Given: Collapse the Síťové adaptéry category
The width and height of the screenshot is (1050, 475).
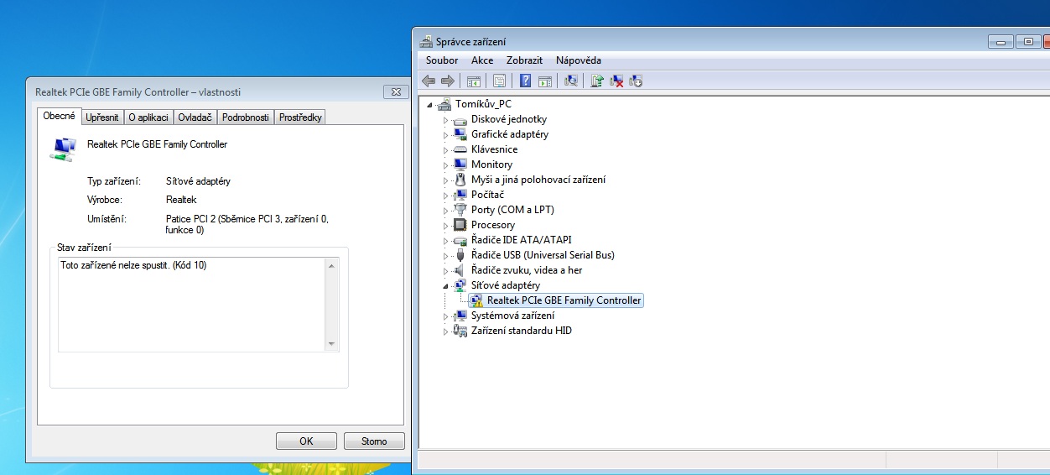Looking at the screenshot, I should [446, 285].
